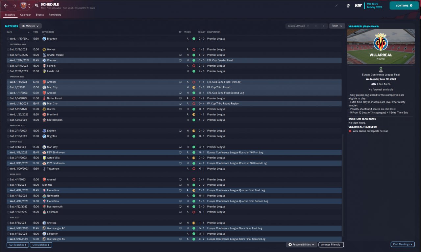Open the world globe icon
Viewport: 421px width, 252px height.
pos(348,6)
